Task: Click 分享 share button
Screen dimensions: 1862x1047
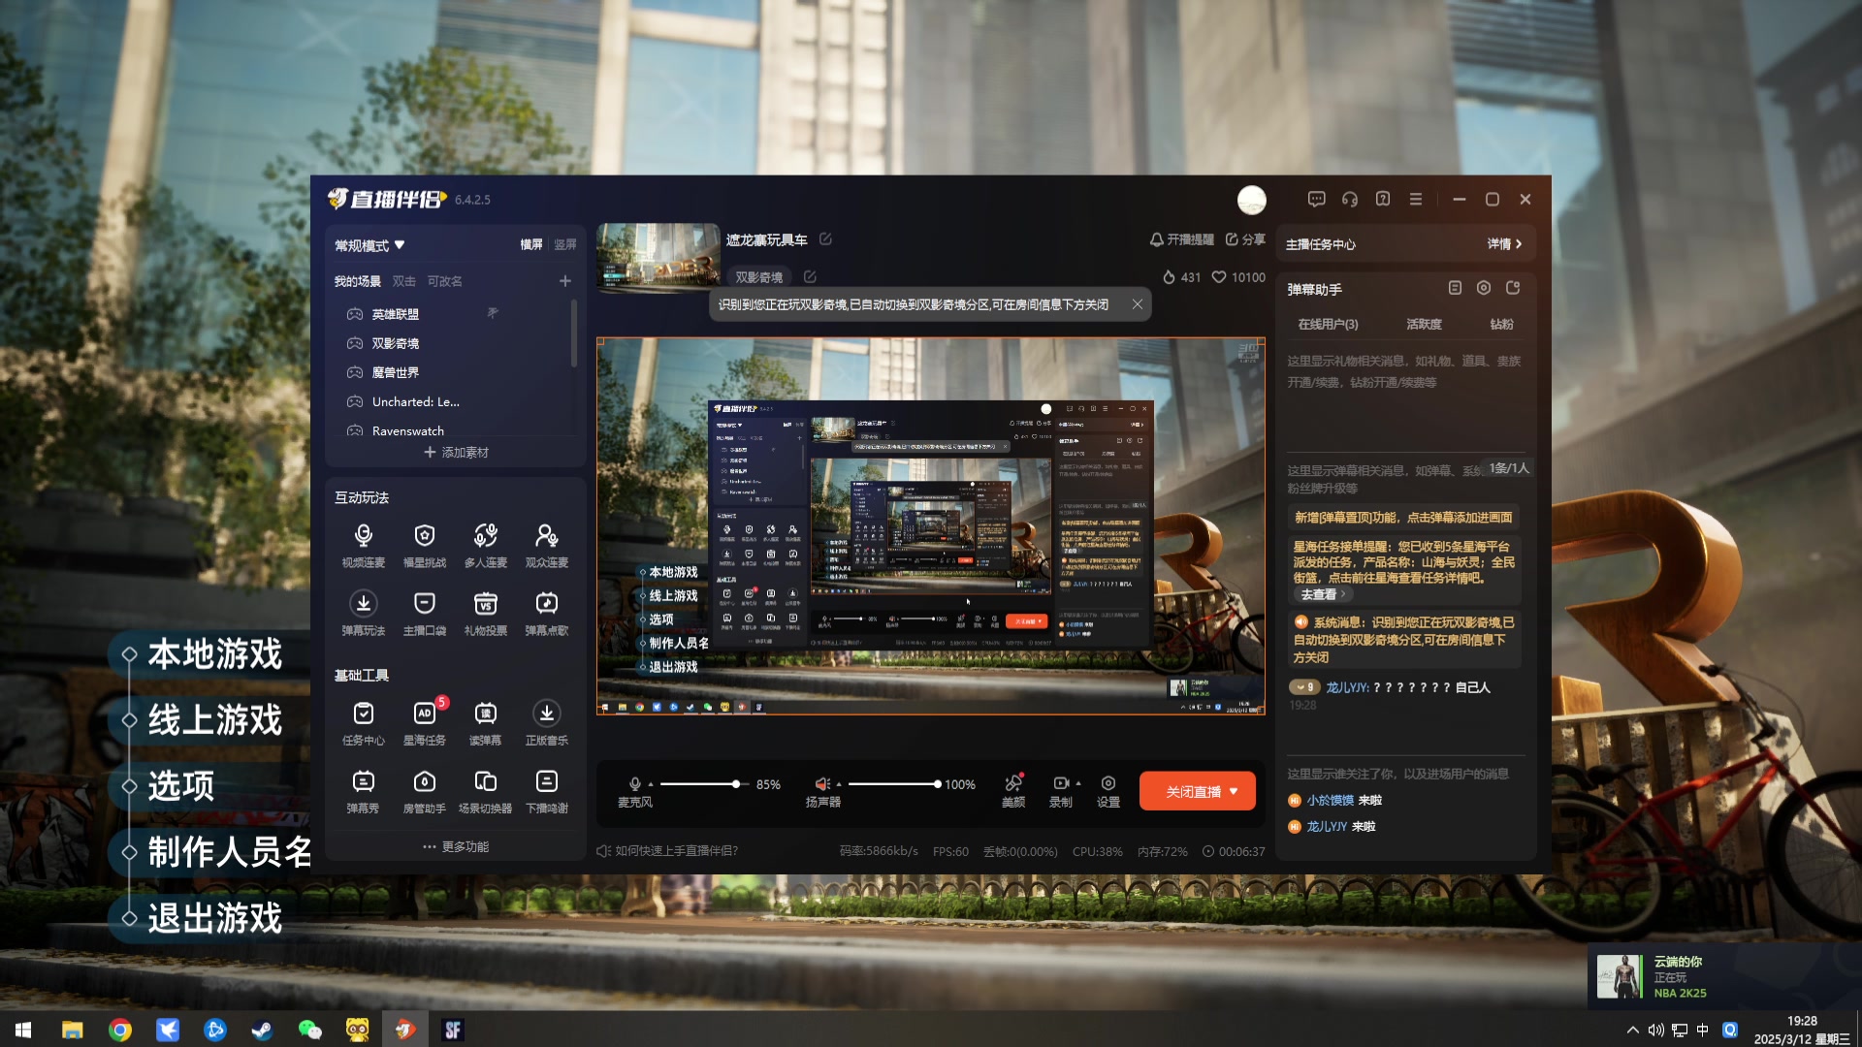Action: pyautogui.click(x=1245, y=239)
